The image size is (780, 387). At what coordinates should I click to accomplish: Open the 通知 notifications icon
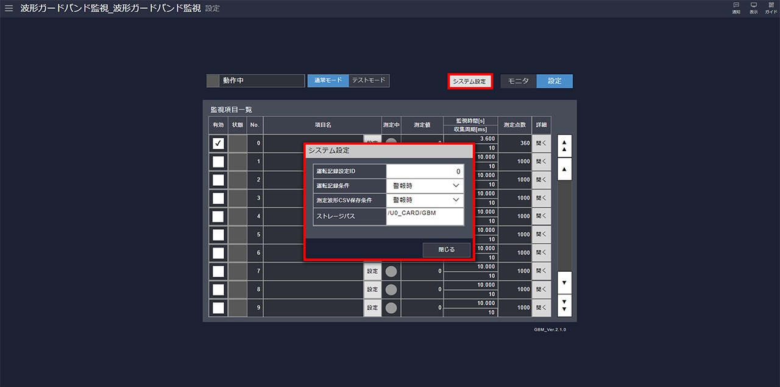pyautogui.click(x=736, y=8)
